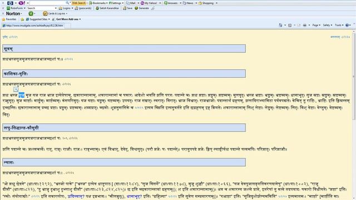Expand the Print dropdown arrow
356x200 pixels.
tap(309, 25)
